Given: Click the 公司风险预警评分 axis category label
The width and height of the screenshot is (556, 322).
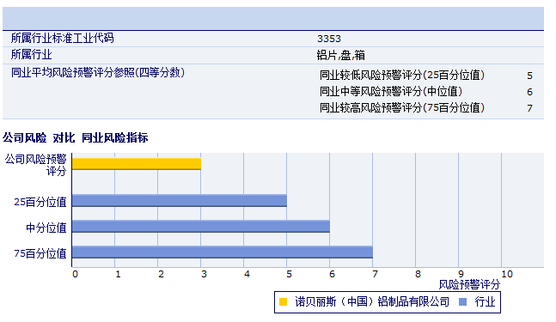Looking at the screenshot, I should point(35,165).
